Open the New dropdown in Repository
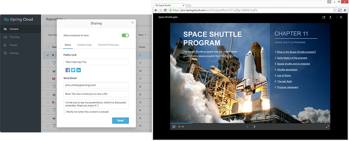 click(143, 35)
